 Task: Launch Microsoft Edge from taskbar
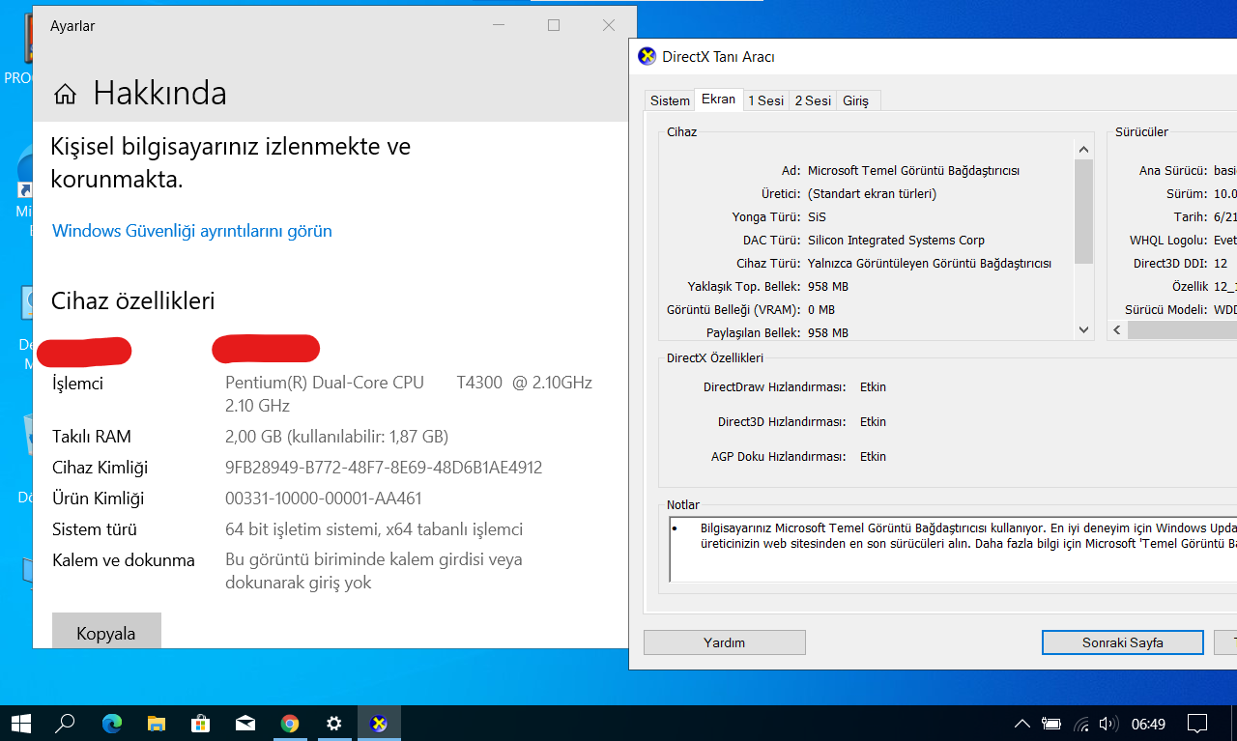[112, 723]
